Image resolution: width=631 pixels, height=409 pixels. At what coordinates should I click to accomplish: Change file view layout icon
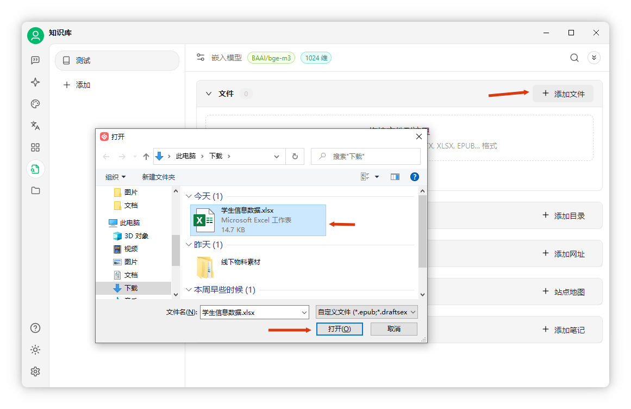pyautogui.click(x=365, y=177)
